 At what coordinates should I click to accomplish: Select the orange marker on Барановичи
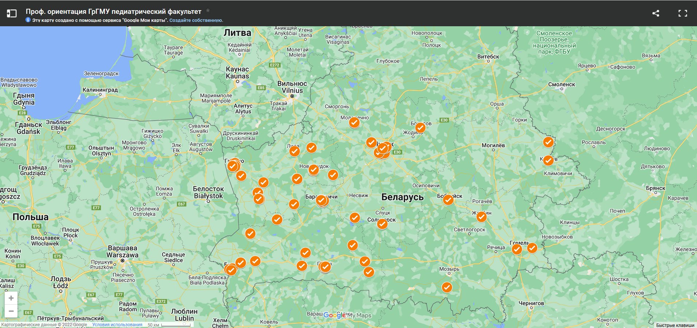pyautogui.click(x=321, y=200)
